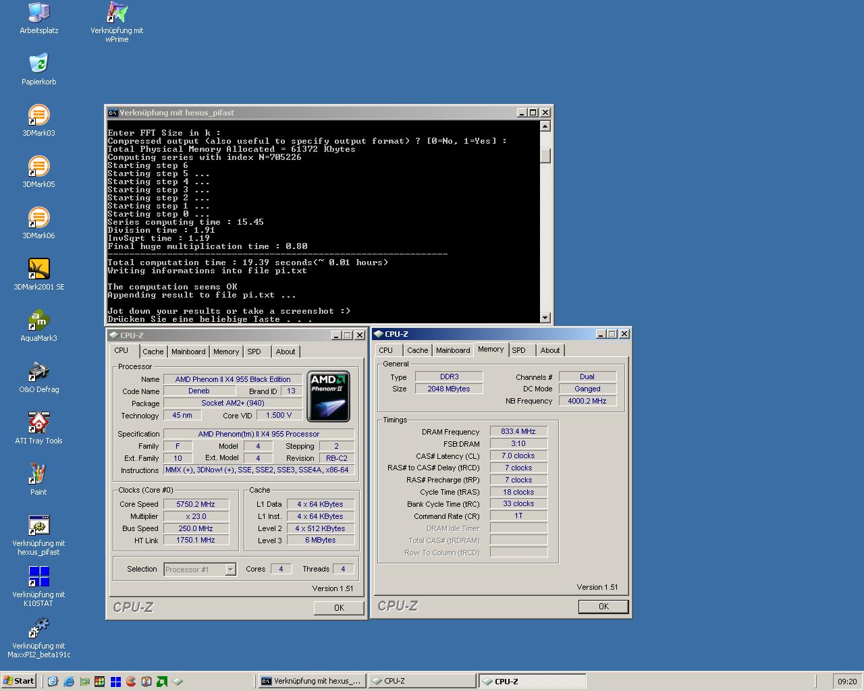
Task: Open Processor #1 selection dropdown
Action: [230, 570]
